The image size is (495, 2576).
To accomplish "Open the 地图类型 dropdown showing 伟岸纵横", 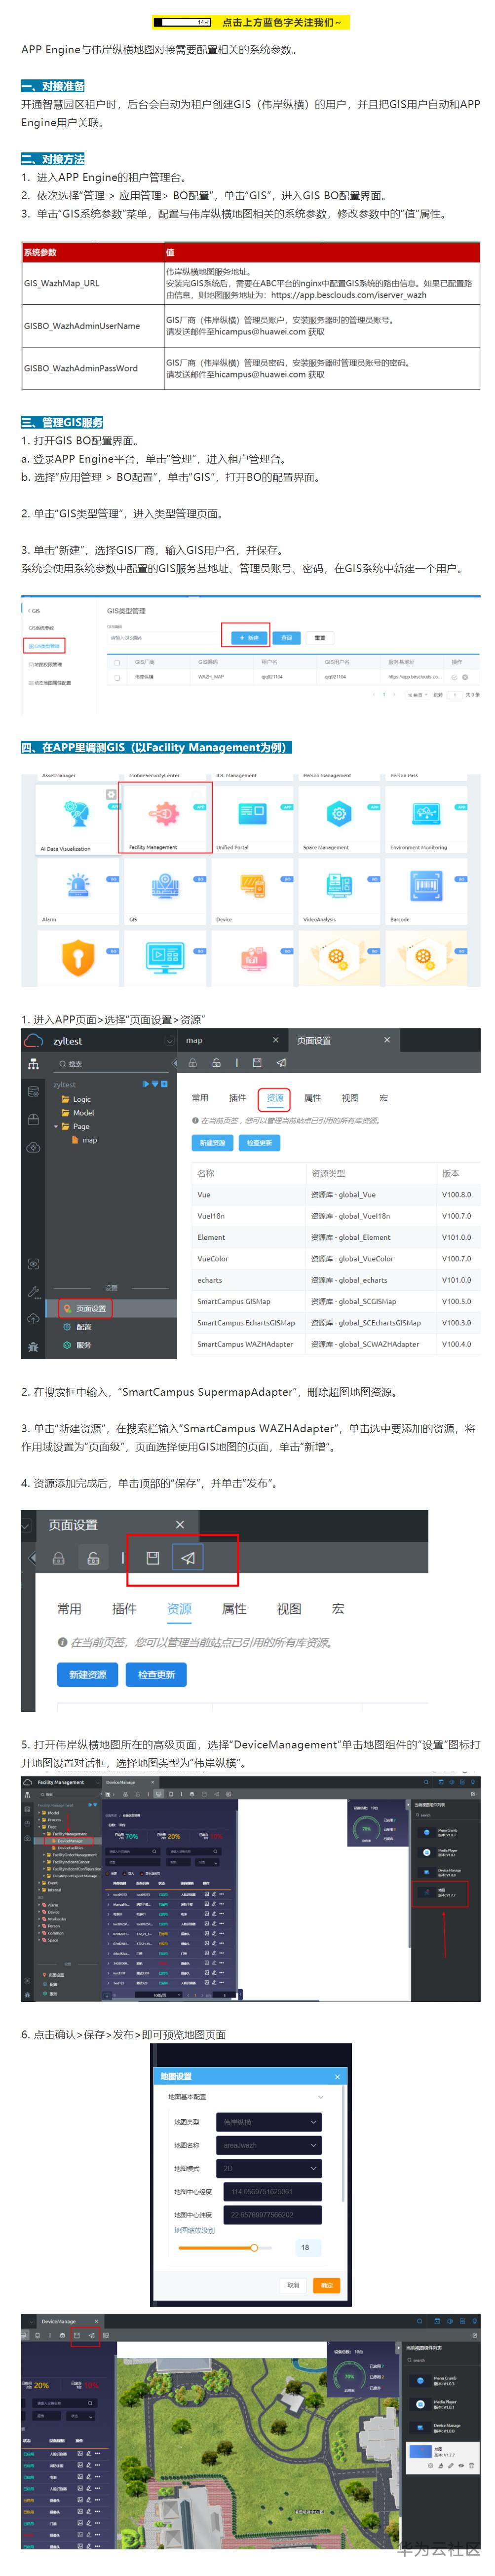I will point(270,2122).
